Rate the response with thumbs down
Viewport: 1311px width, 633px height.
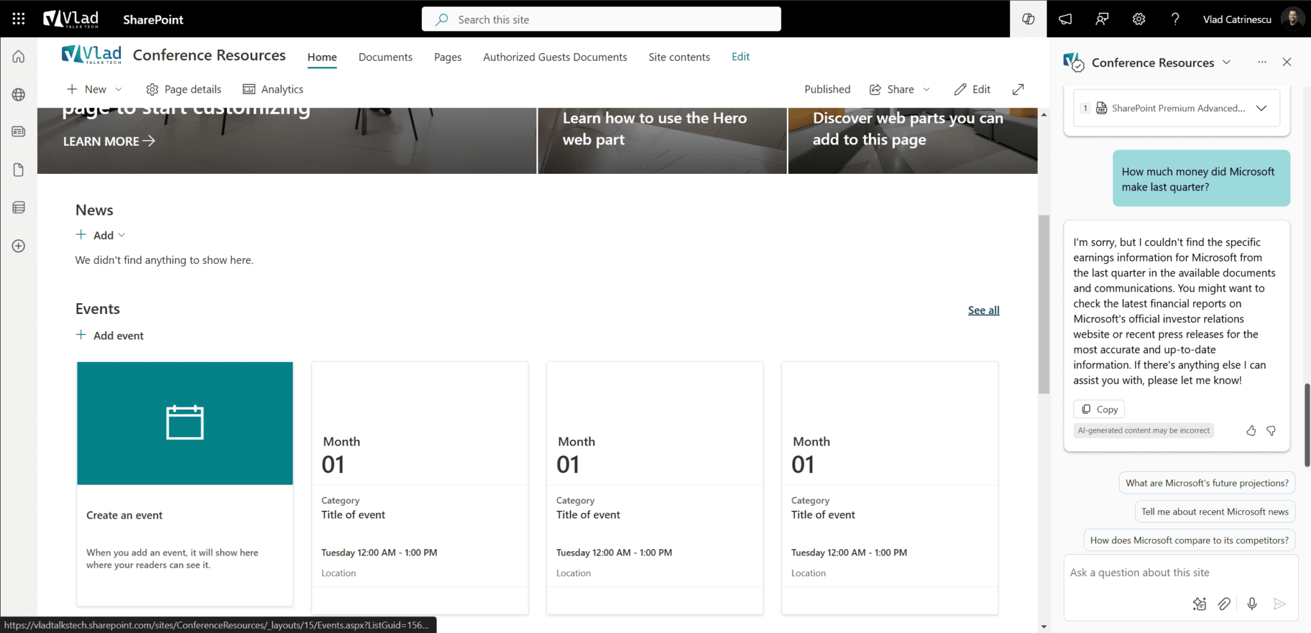pyautogui.click(x=1271, y=430)
